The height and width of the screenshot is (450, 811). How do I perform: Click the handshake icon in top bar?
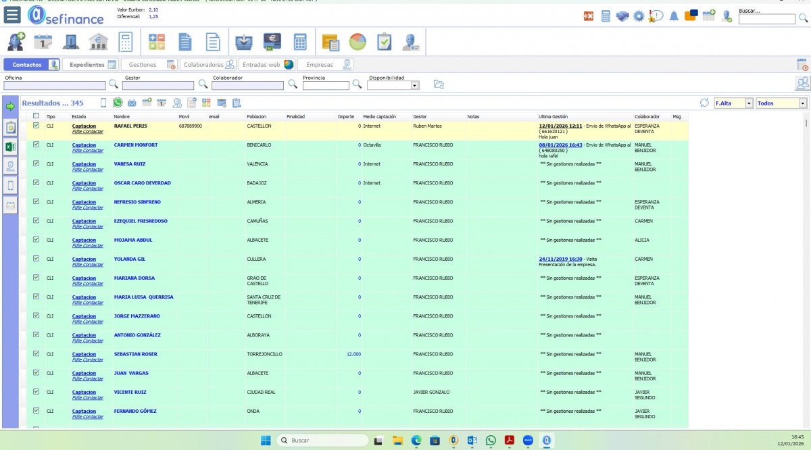622,16
